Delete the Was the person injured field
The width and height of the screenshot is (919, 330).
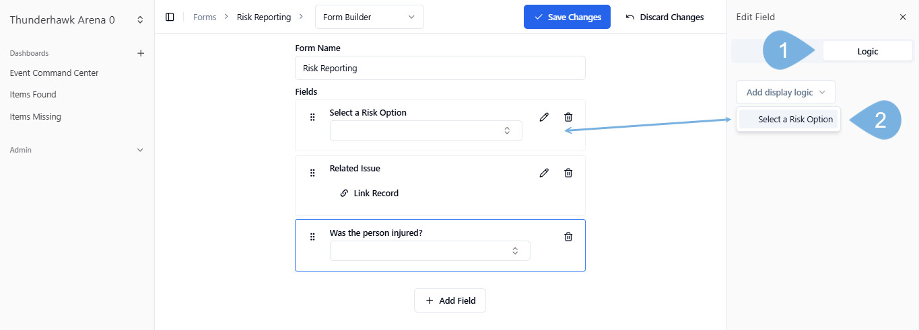coord(568,237)
